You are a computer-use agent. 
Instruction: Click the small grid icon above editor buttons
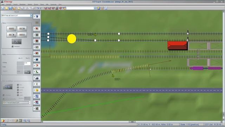[37, 23]
